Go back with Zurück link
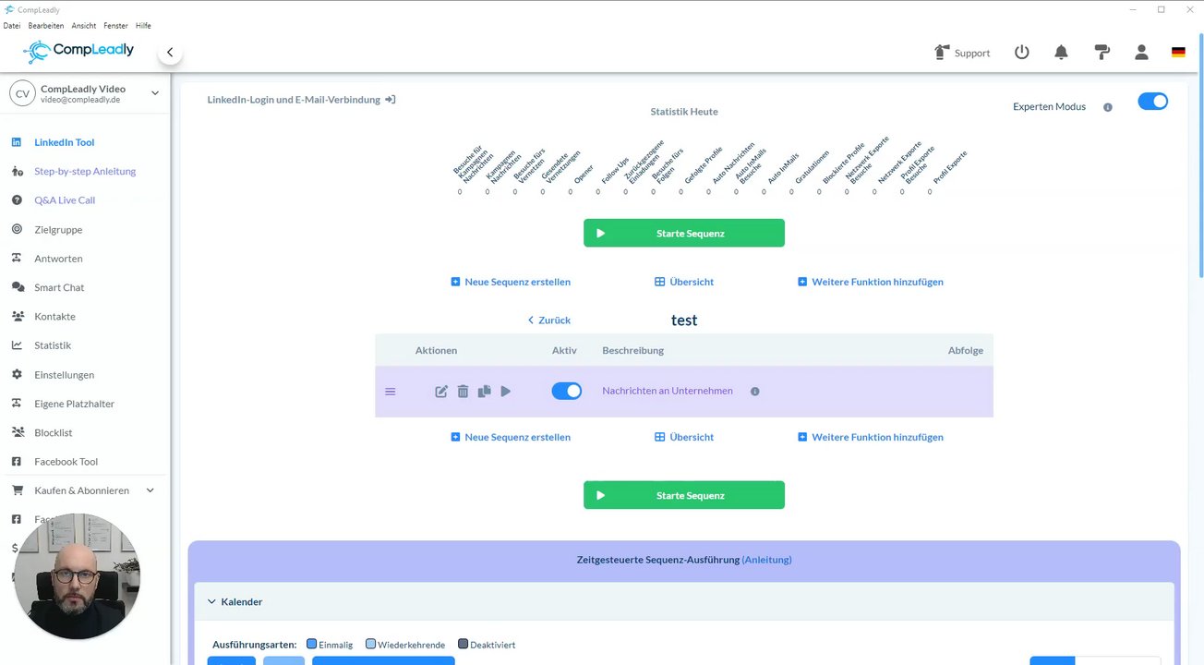This screenshot has width=1204, height=665. pyautogui.click(x=548, y=320)
